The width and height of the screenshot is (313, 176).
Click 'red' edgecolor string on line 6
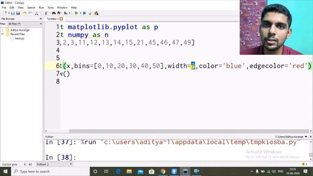[x=298, y=66]
